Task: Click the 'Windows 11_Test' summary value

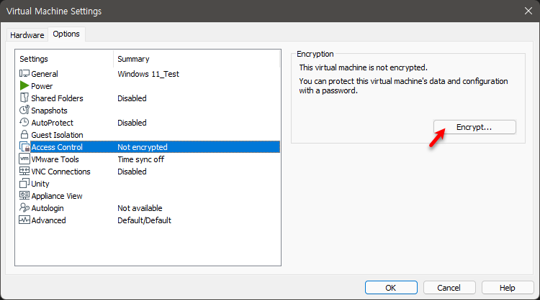Action: coord(148,74)
